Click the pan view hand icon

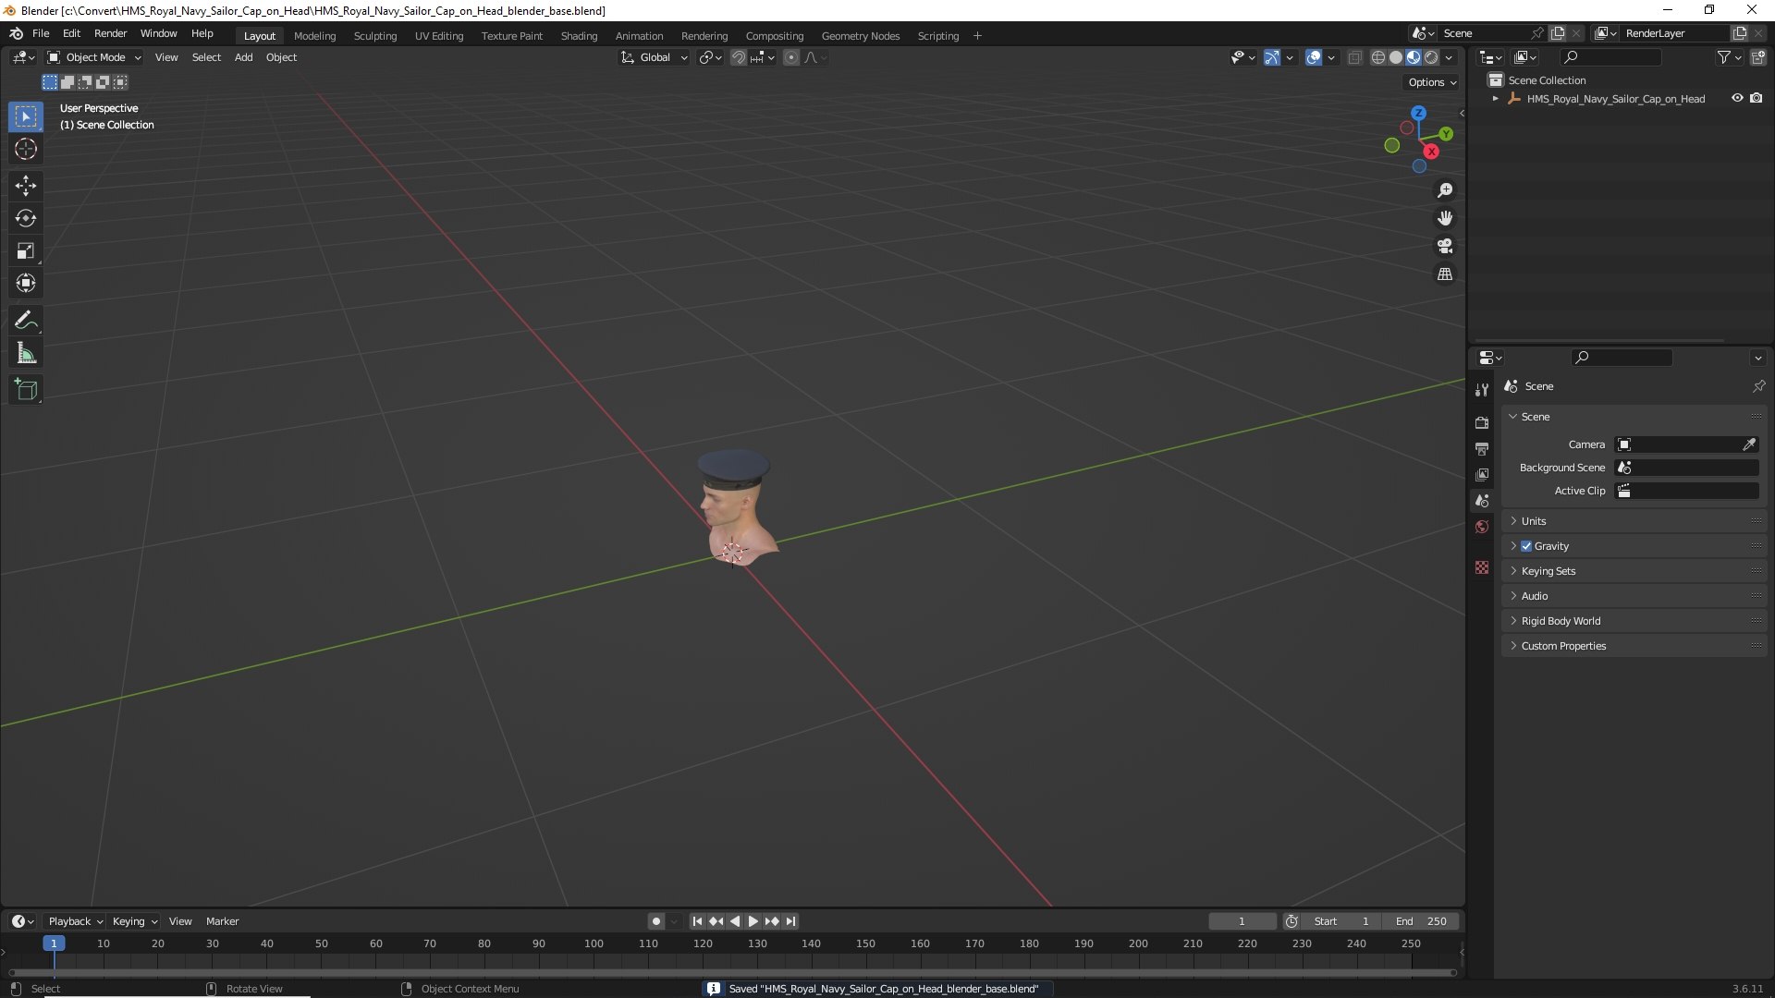tap(1444, 218)
